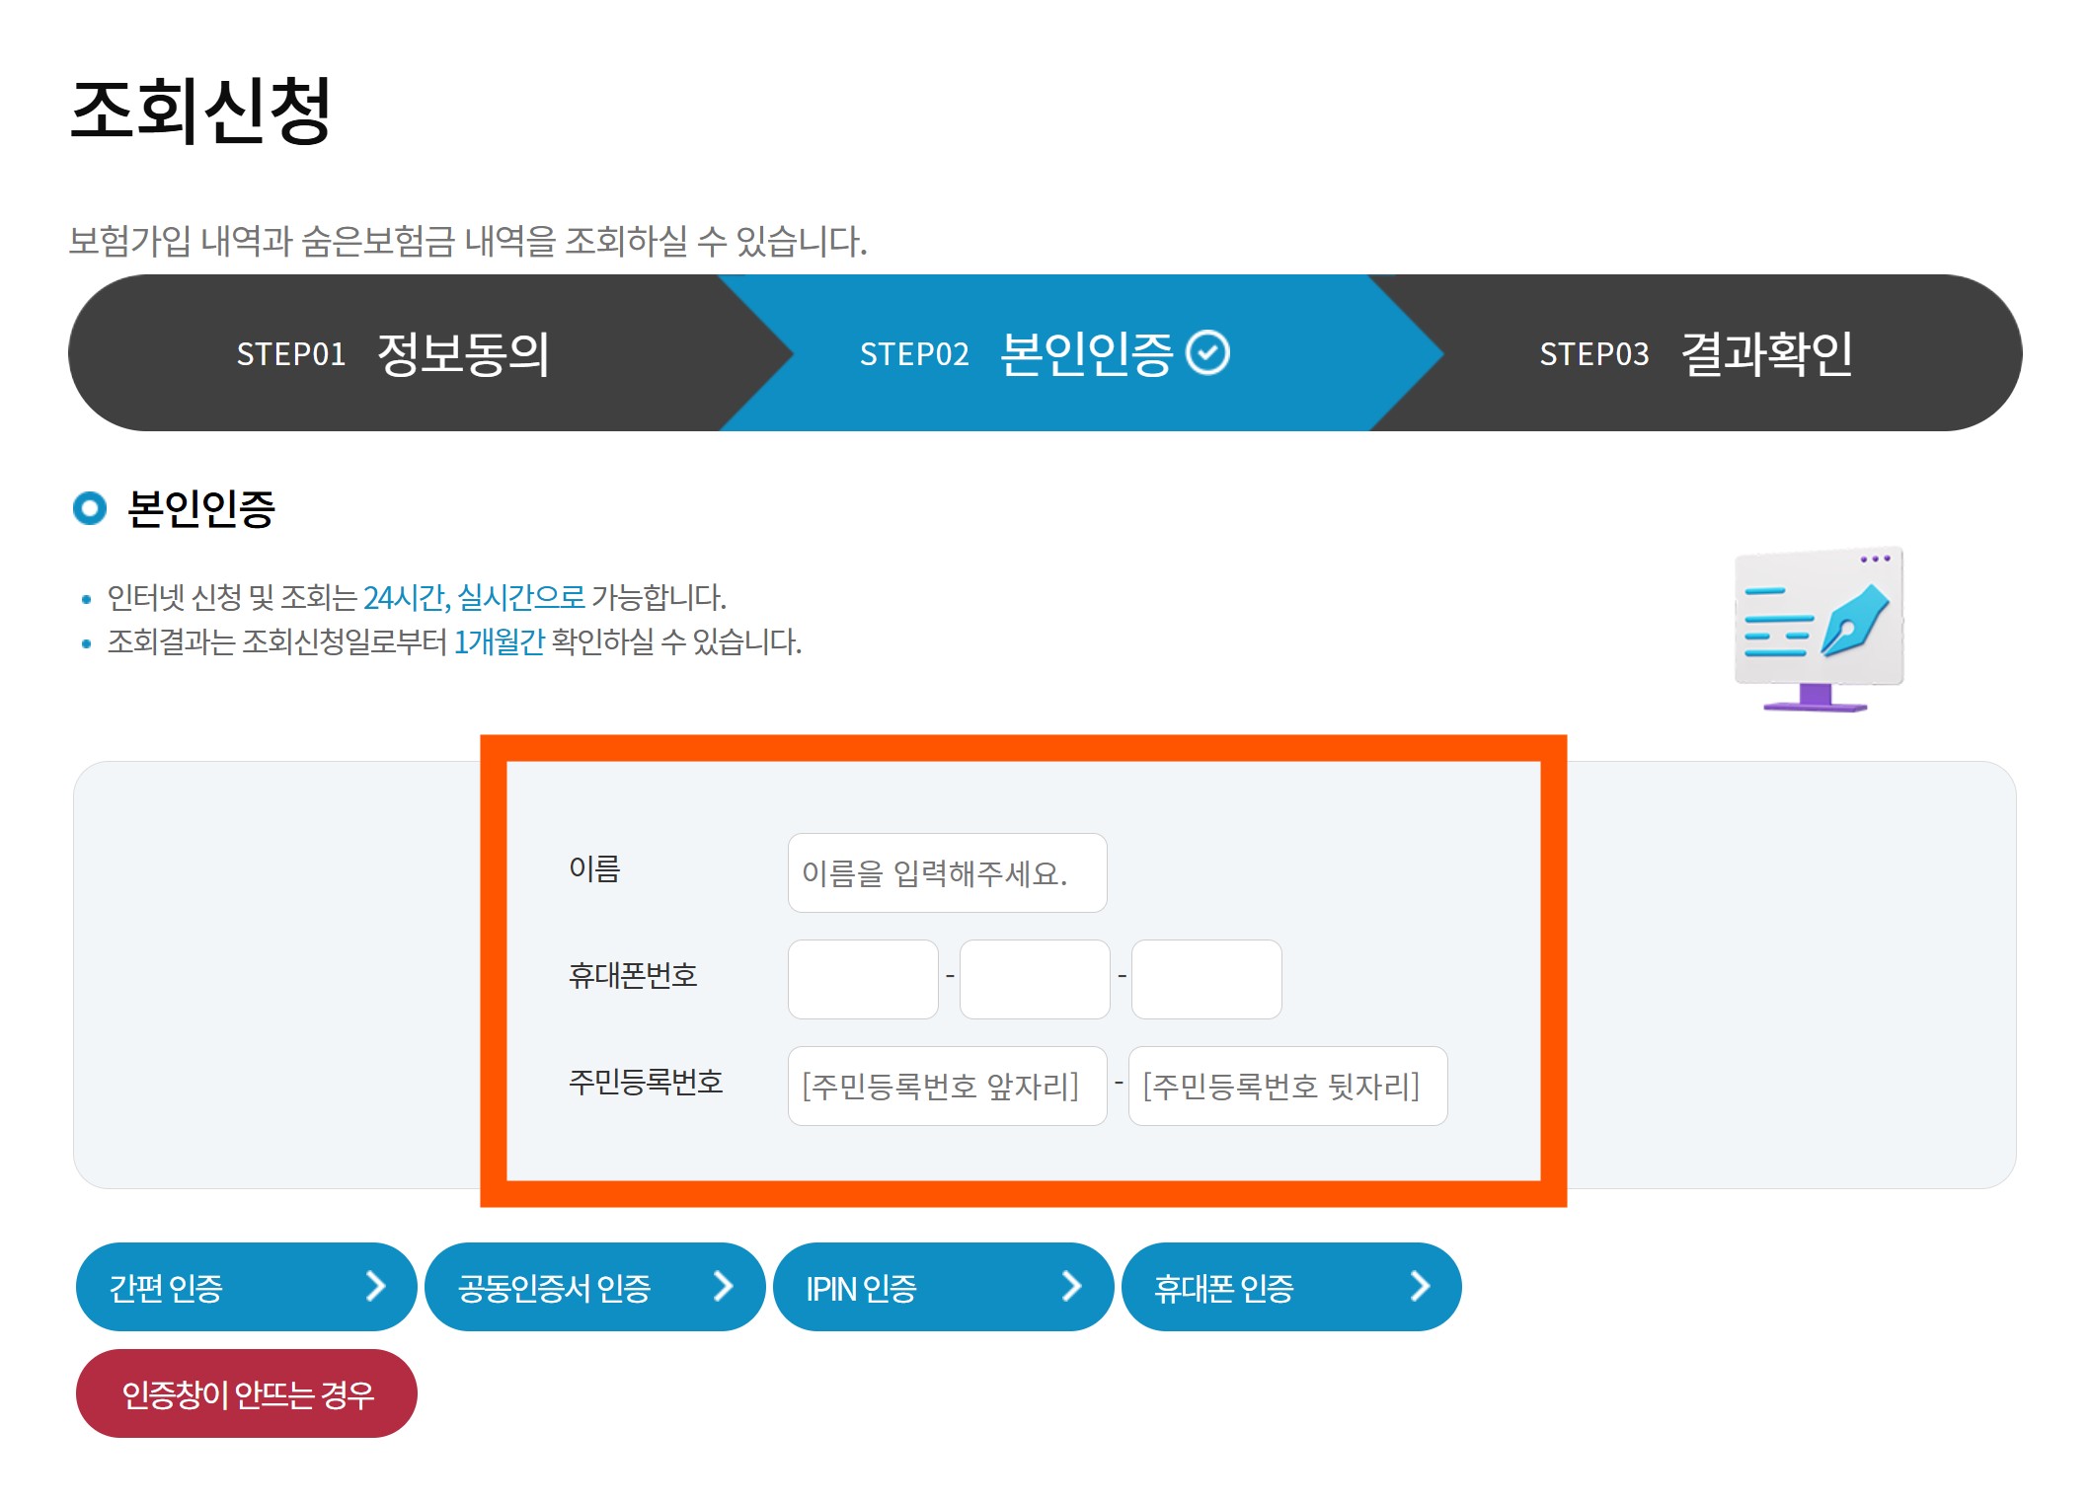Click the checkmark icon beside 본인인증 step
2092x1503 pixels.
click(x=1206, y=353)
